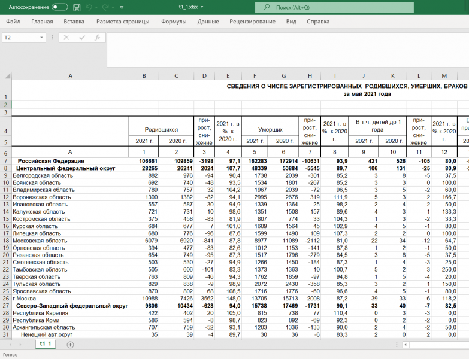Click the New Sheet plus icon
The width and height of the screenshot is (469, 359).
click(x=70, y=345)
